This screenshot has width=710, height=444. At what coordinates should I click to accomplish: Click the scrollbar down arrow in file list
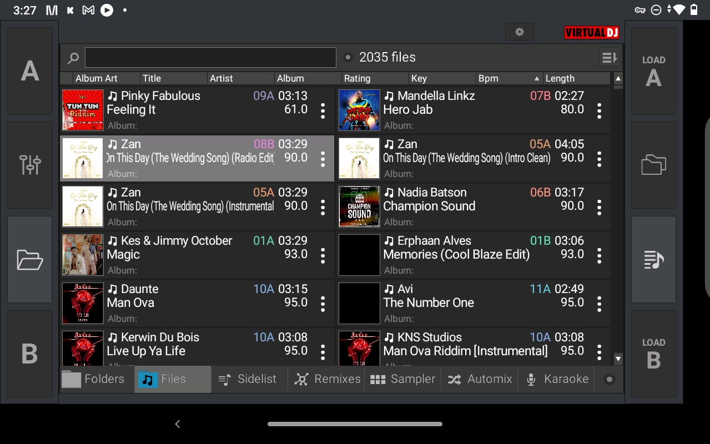click(618, 359)
